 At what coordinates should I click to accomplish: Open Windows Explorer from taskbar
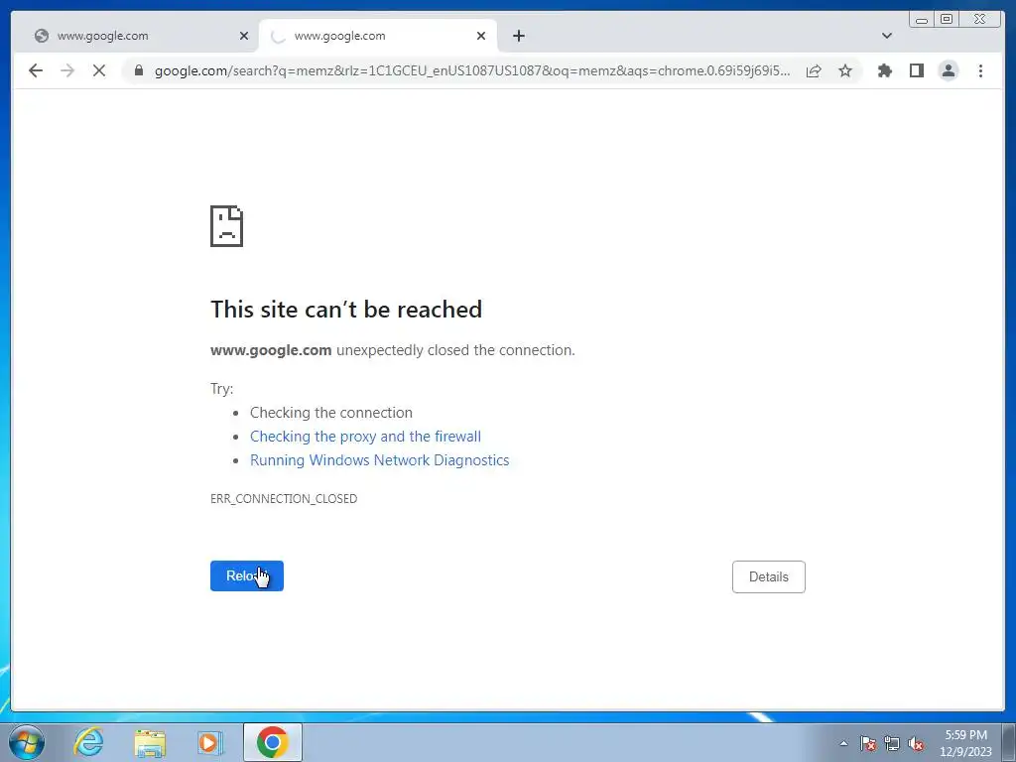(x=151, y=742)
